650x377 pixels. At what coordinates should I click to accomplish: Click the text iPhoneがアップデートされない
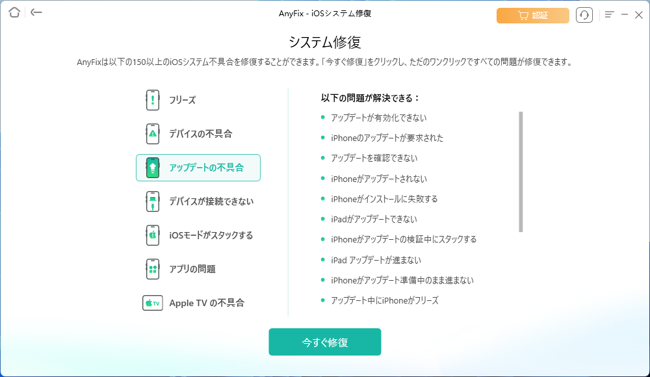pyautogui.click(x=378, y=179)
